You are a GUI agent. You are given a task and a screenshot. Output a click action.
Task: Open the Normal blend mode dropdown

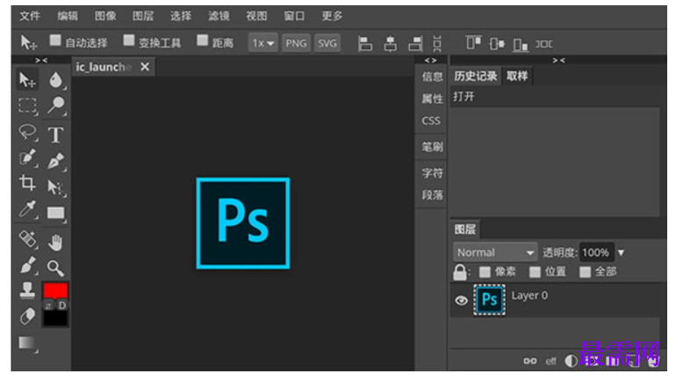click(x=495, y=253)
